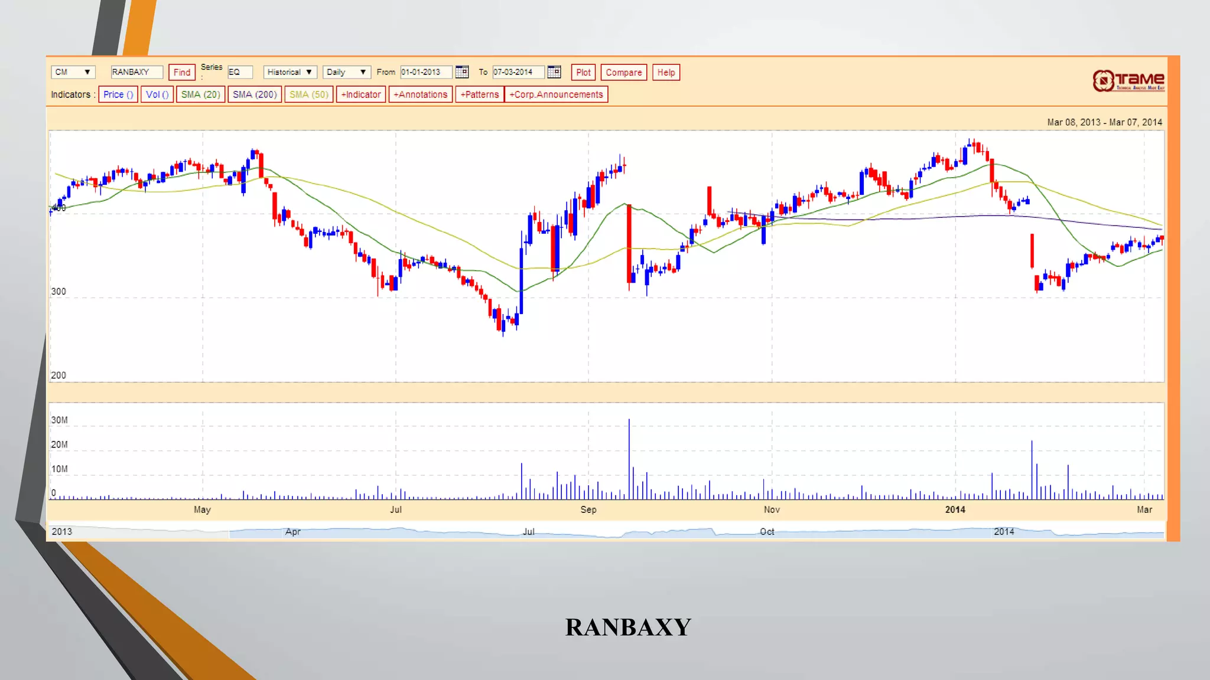Click the Indicators : label
1210x680 pixels.
click(73, 94)
